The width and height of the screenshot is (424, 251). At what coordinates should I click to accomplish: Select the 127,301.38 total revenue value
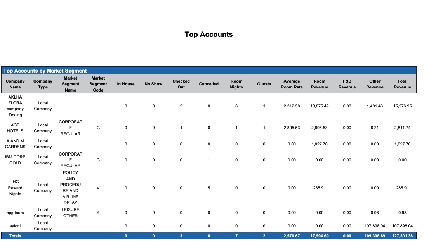coord(402,236)
